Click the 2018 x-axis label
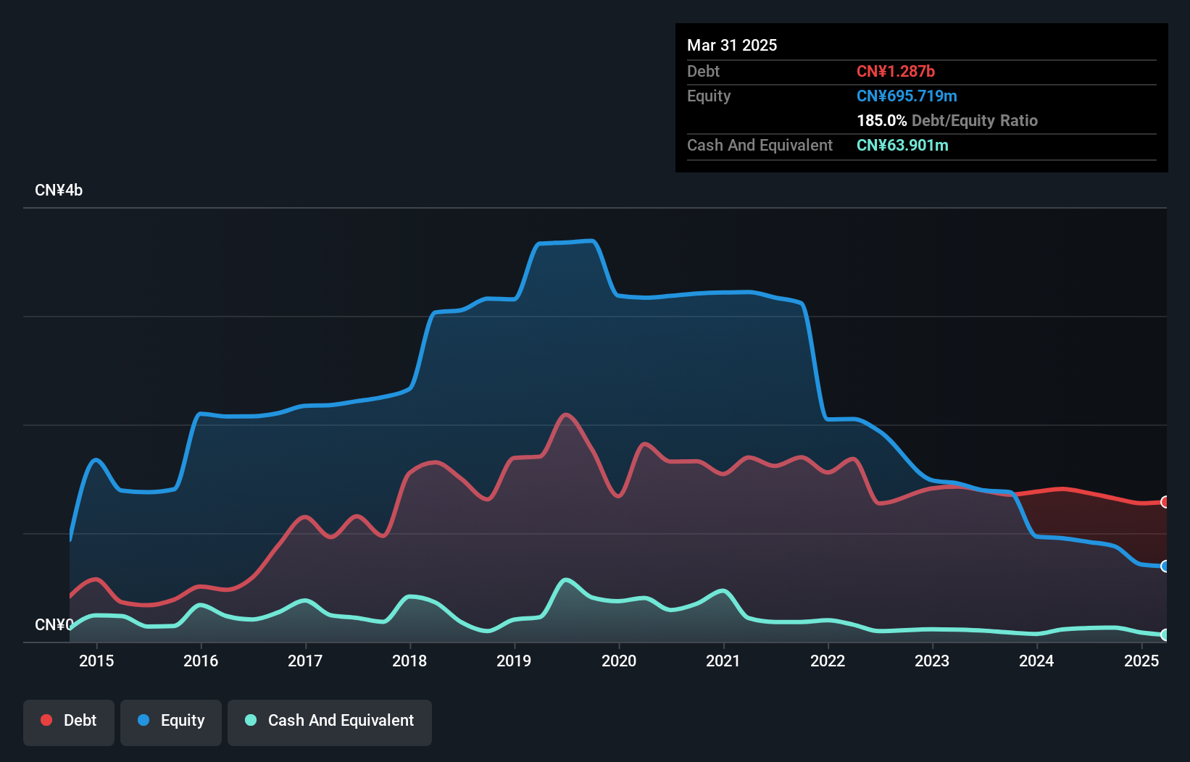The height and width of the screenshot is (762, 1190). (409, 661)
